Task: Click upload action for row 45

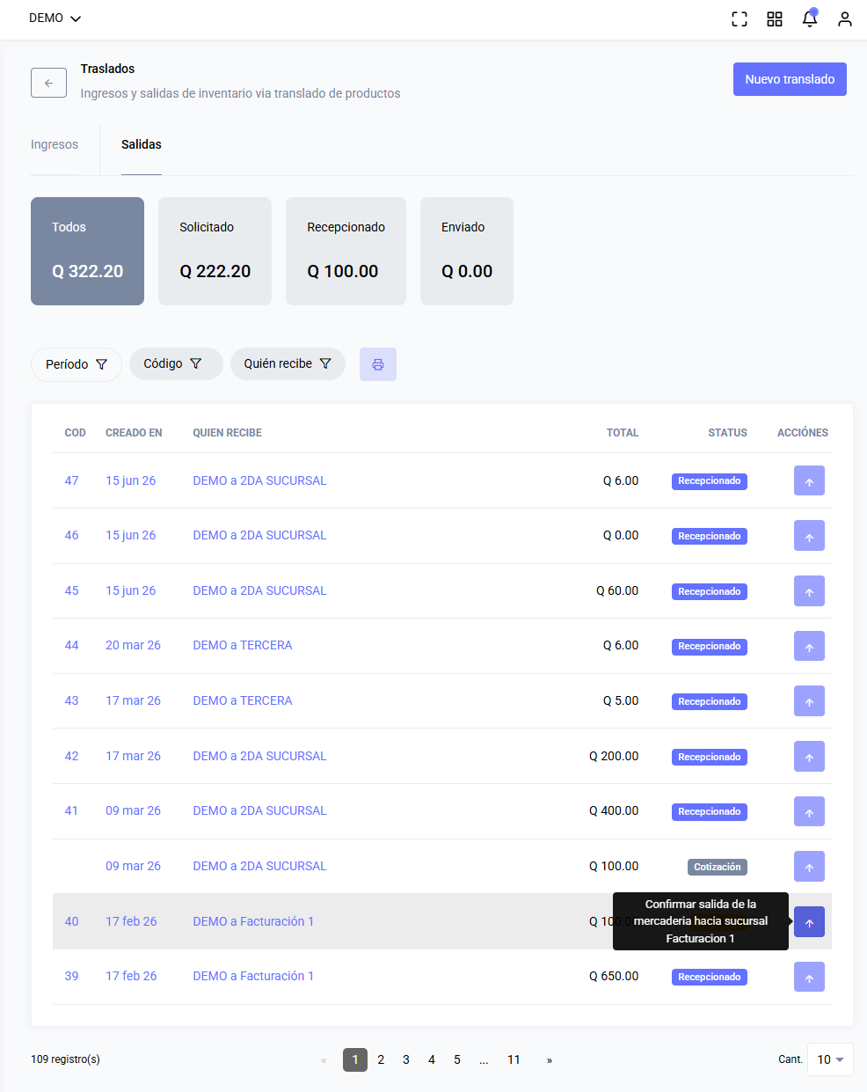Action: [809, 591]
